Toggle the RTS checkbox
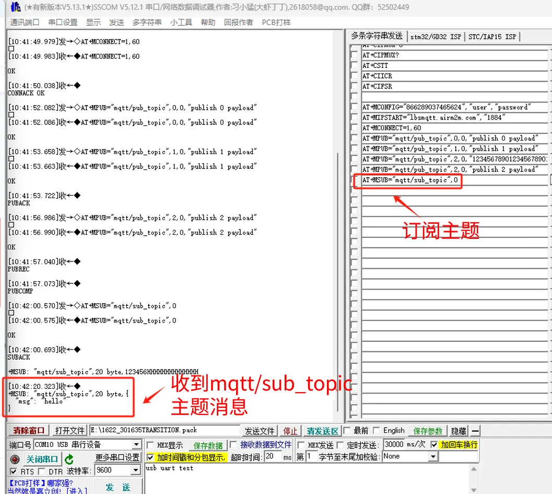 click(14, 471)
